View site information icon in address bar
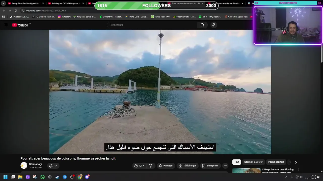Viewport: 323px width, 181px height. (23, 11)
